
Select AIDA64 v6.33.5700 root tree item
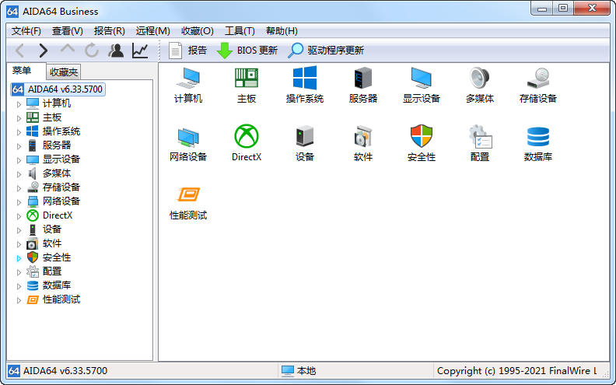(x=58, y=89)
